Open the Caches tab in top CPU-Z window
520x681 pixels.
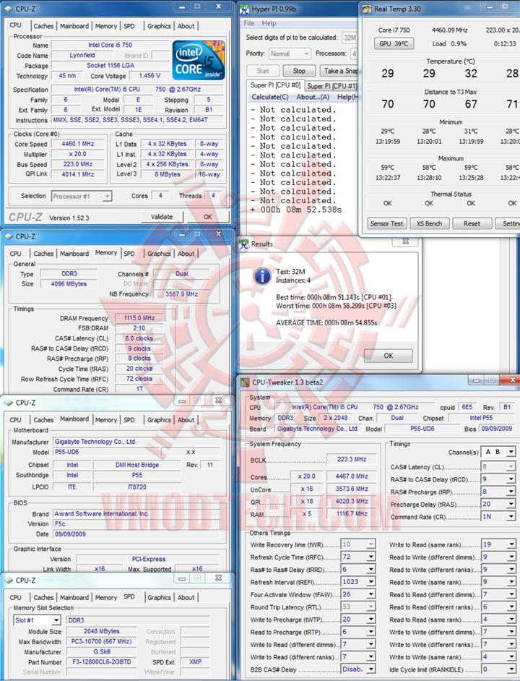43,26
